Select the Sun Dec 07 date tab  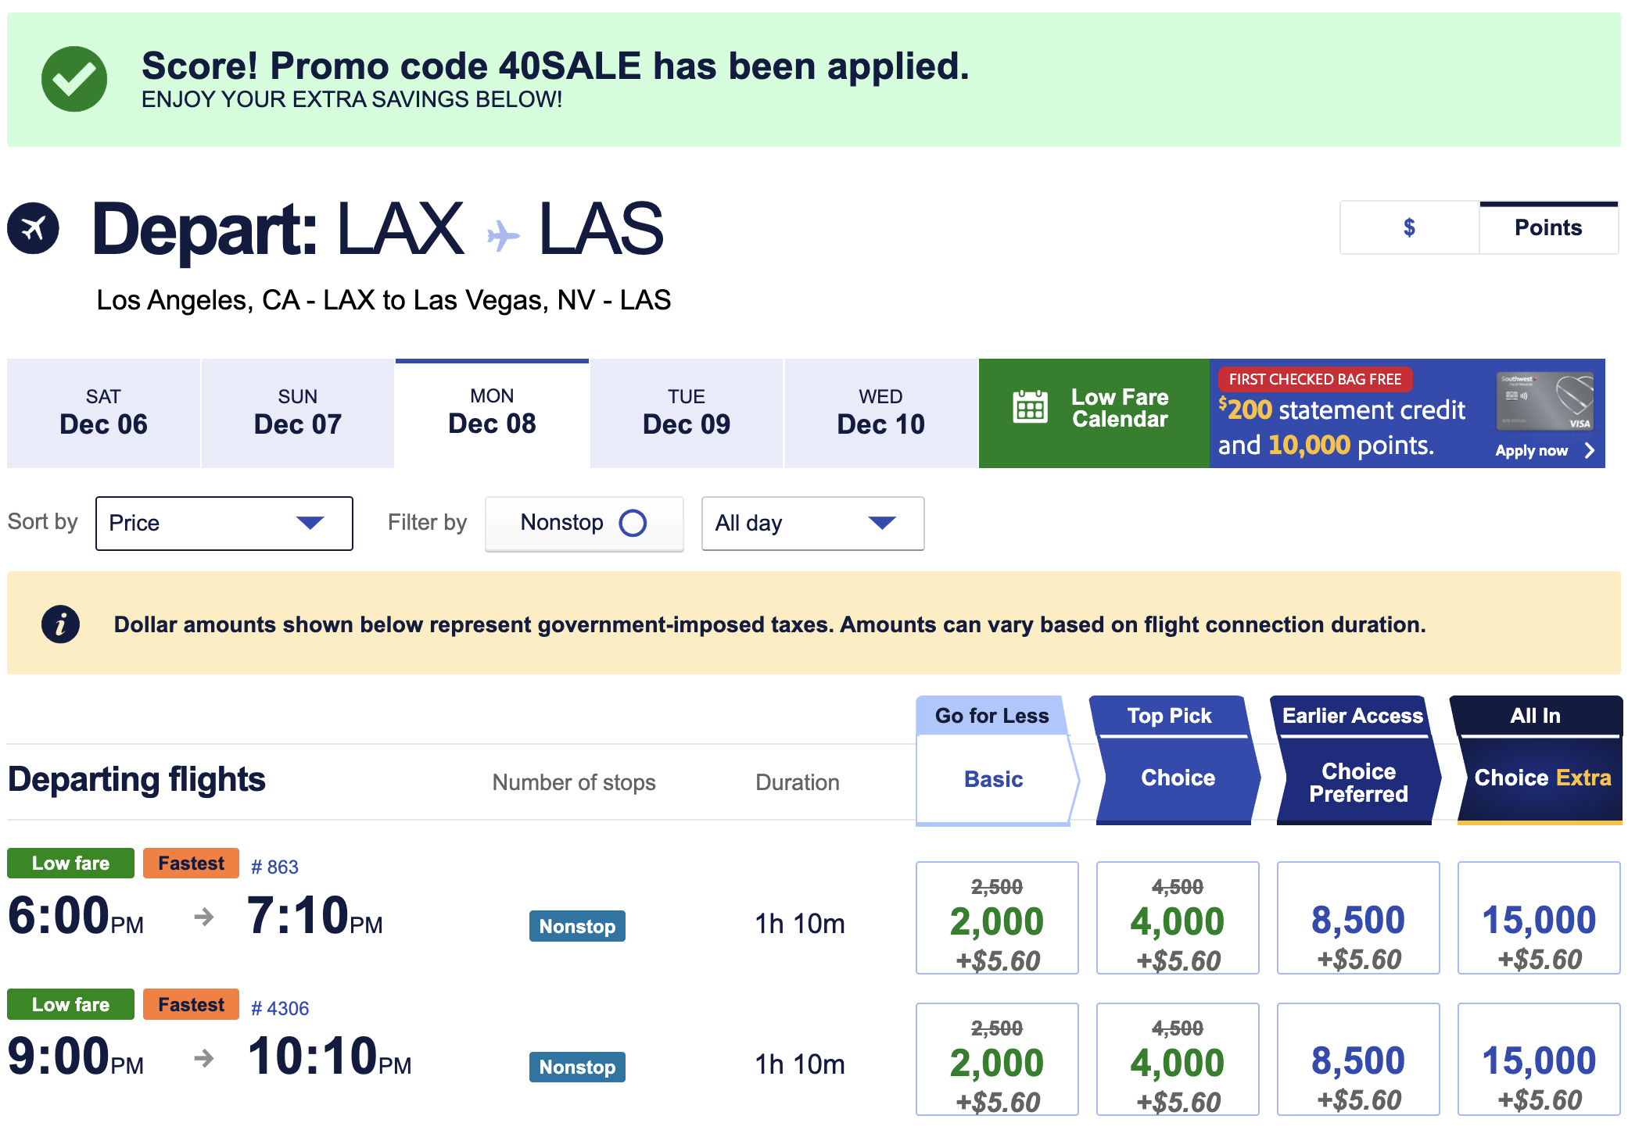pos(297,413)
